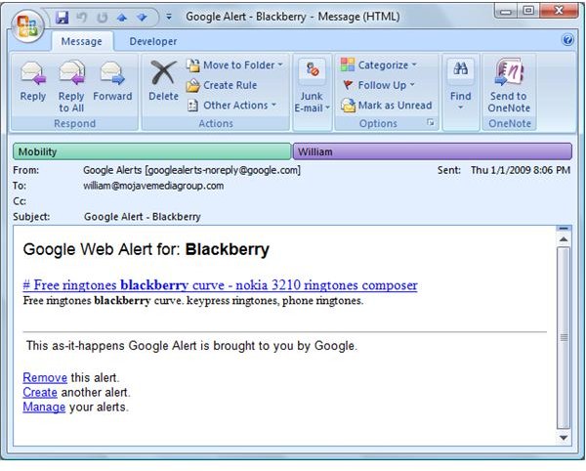This screenshot has width=586, height=471.
Task: Click the scrollbar down arrow
Action: click(564, 438)
